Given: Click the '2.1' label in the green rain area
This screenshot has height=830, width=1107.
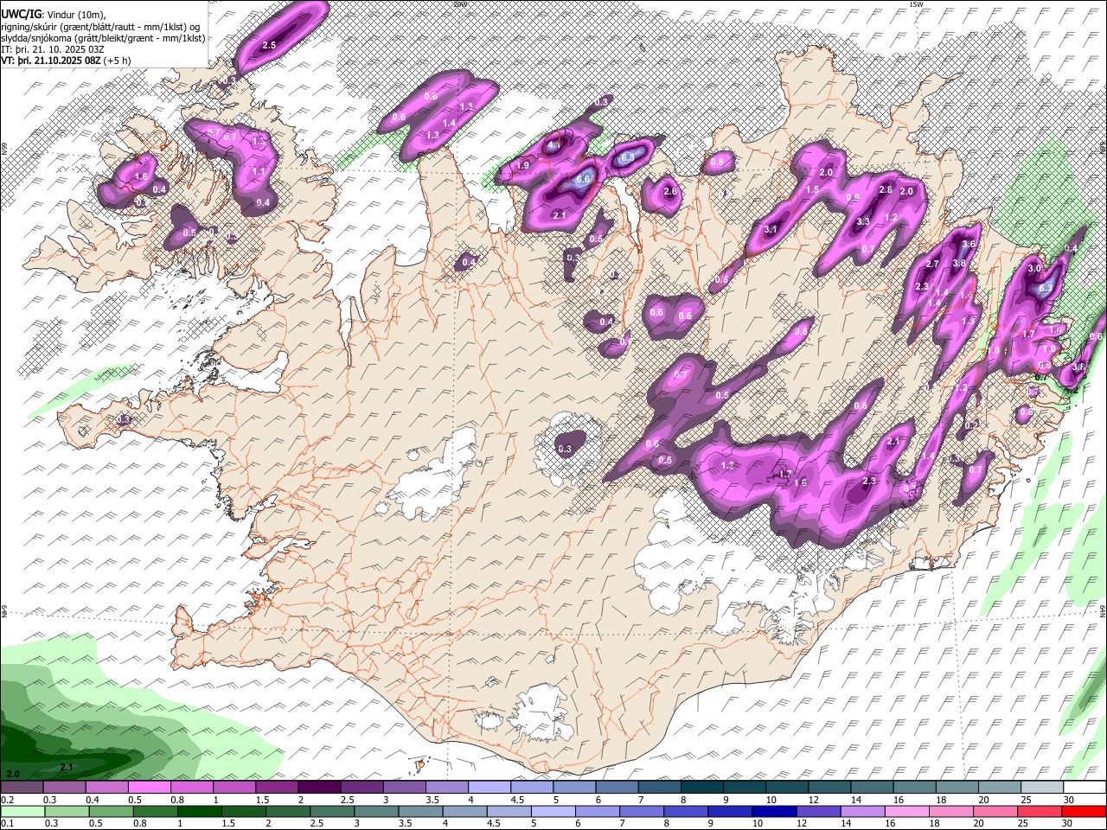Looking at the screenshot, I should tap(67, 767).
